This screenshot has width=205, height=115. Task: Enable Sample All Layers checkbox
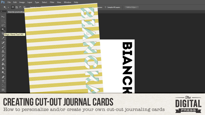(105, 7)
